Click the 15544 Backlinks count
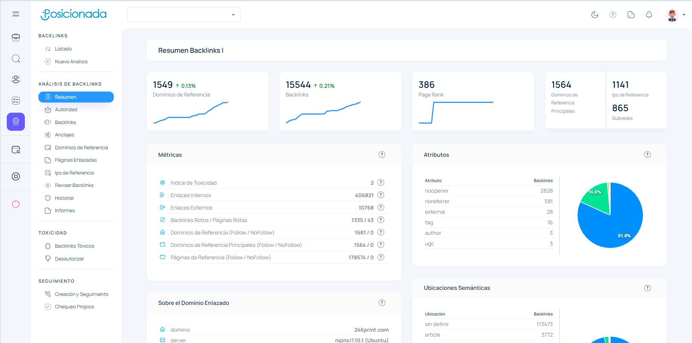The height and width of the screenshot is (343, 692). point(298,85)
